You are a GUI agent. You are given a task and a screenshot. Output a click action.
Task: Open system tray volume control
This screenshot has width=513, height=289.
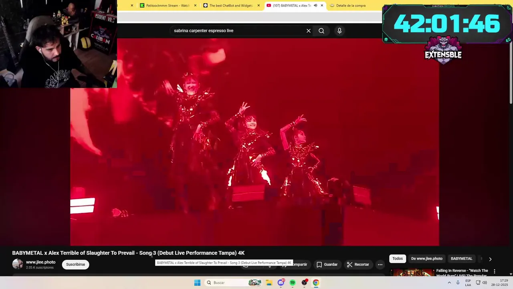click(x=485, y=283)
